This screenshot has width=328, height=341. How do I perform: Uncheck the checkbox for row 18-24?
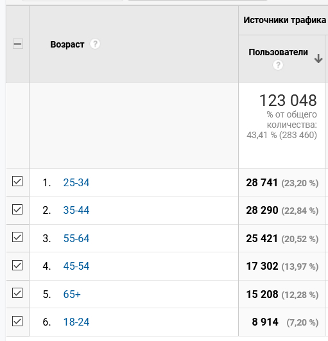click(x=17, y=321)
